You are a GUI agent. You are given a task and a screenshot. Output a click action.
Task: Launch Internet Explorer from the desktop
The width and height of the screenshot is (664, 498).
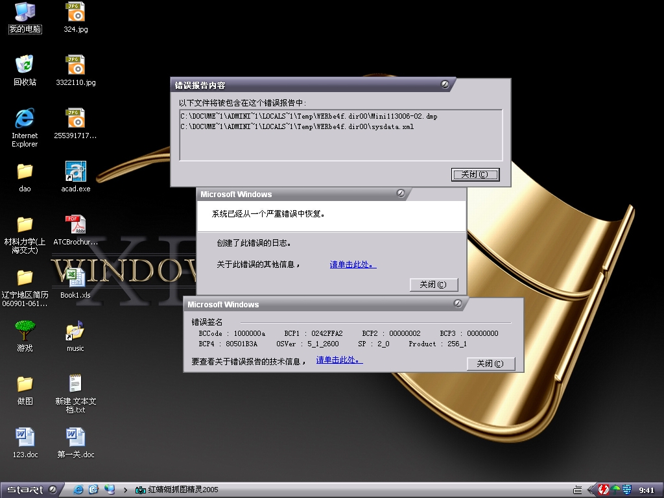(25, 119)
